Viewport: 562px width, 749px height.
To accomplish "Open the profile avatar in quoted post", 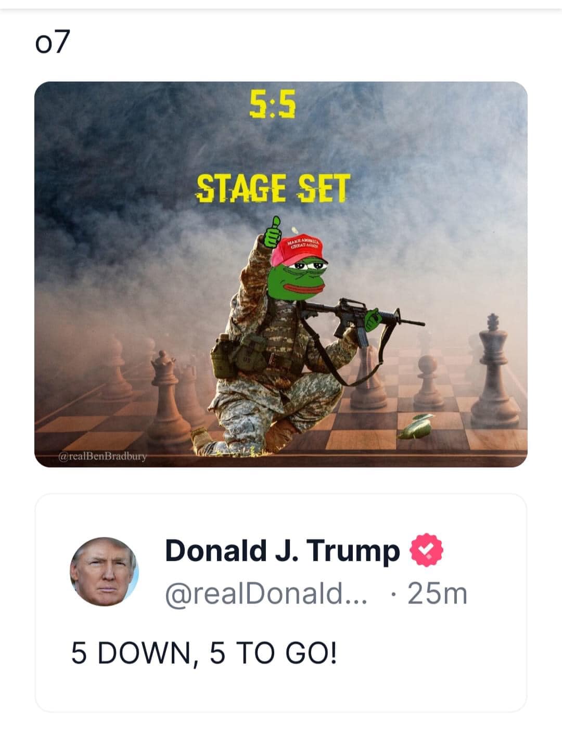I will point(105,572).
